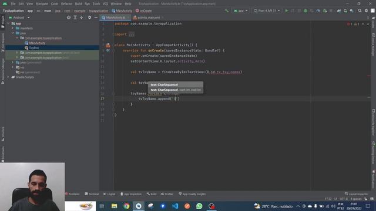Open the Navigate menu
Image resolution: width=376 pixels, height=211 pixels.
(42, 4)
